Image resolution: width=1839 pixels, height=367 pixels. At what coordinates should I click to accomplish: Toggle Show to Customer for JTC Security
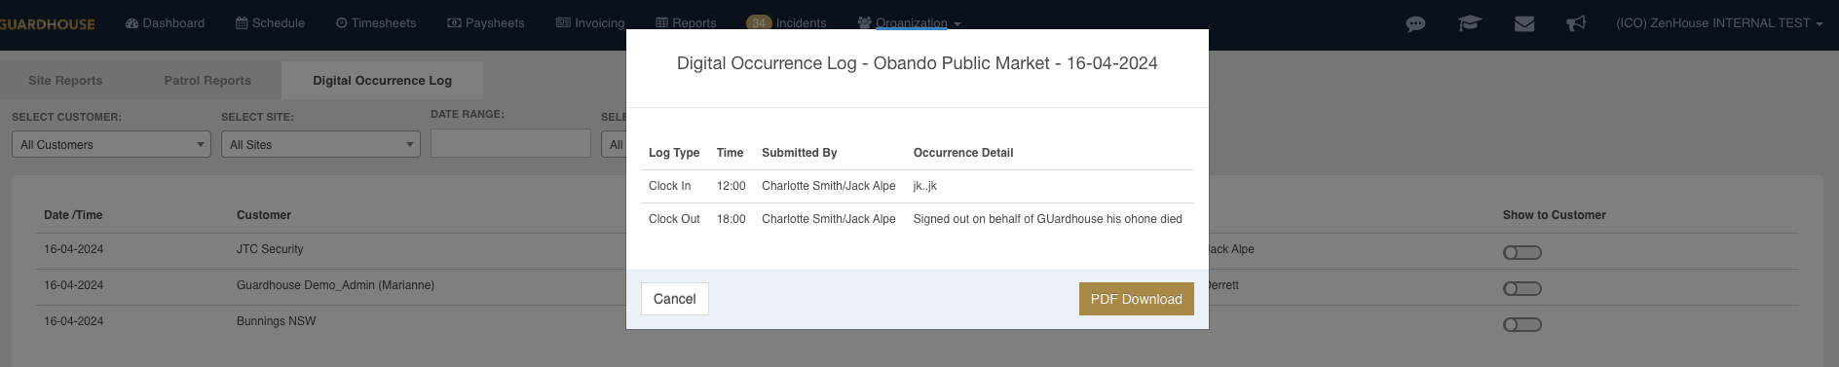click(x=1522, y=253)
